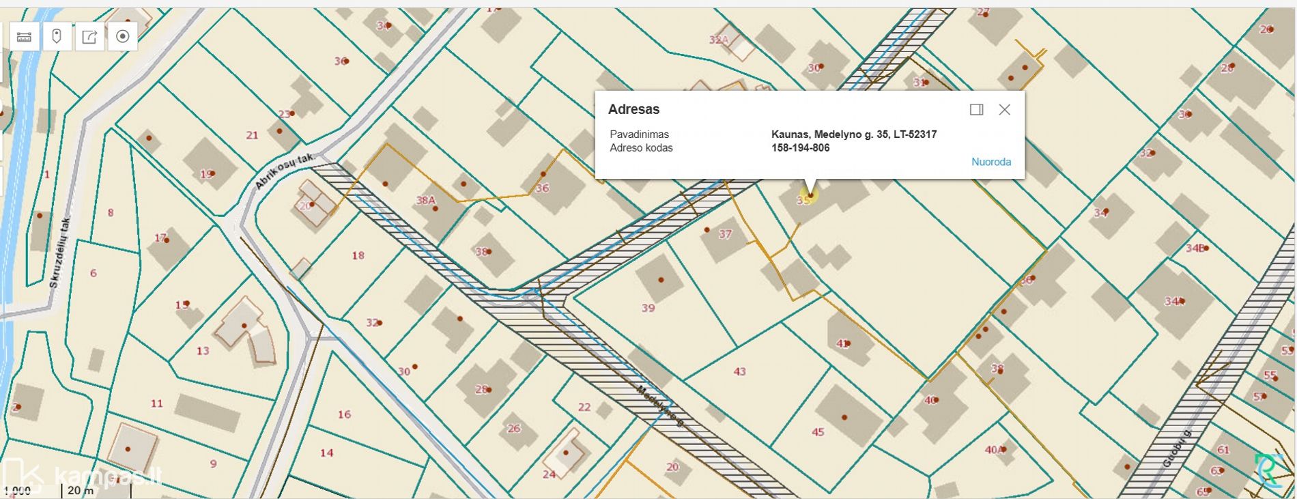The width and height of the screenshot is (1297, 499).
Task: Select parcel number 43 on the map
Action: [739, 372]
